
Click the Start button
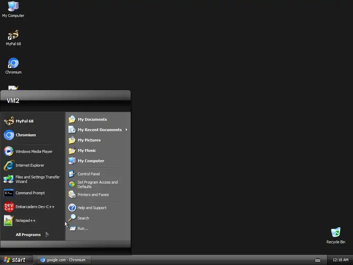coord(16,260)
